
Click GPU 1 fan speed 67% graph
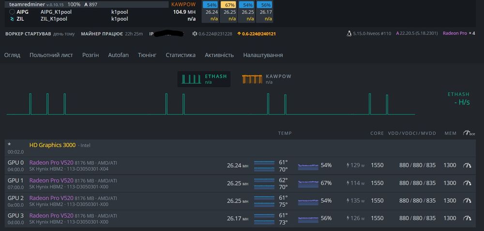pos(308,183)
